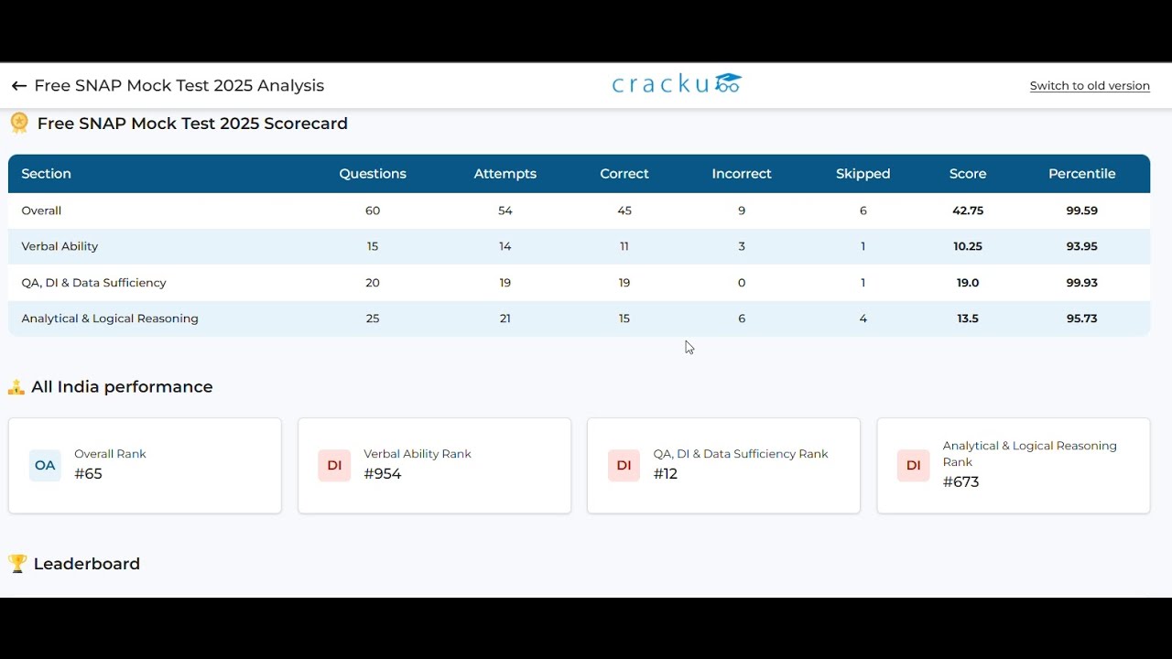Click the Skipped column header

point(863,174)
